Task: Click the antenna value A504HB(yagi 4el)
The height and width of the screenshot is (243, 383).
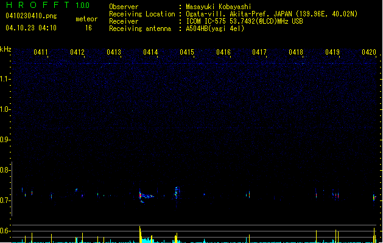Action: (215, 29)
